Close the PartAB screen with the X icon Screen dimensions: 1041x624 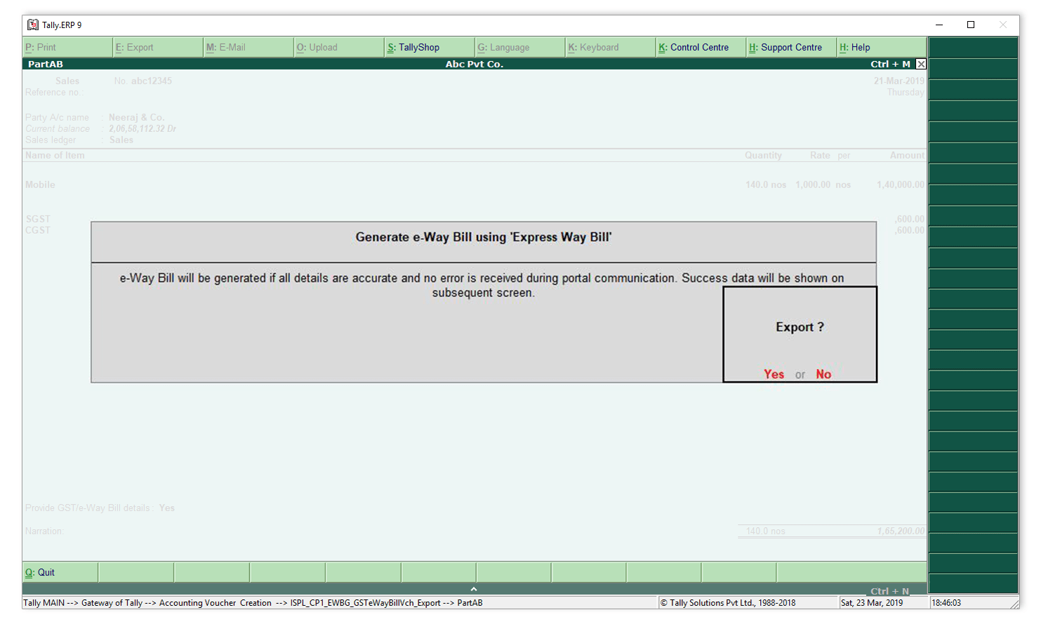tap(921, 64)
